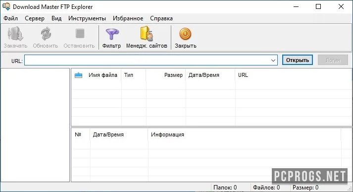Image resolution: width=353 pixels, height=192 pixels.
Task: Minimize the FTP Explorer window
Action: tap(296, 6)
